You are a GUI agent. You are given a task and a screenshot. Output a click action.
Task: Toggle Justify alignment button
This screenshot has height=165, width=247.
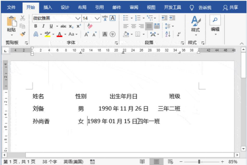point(149,26)
